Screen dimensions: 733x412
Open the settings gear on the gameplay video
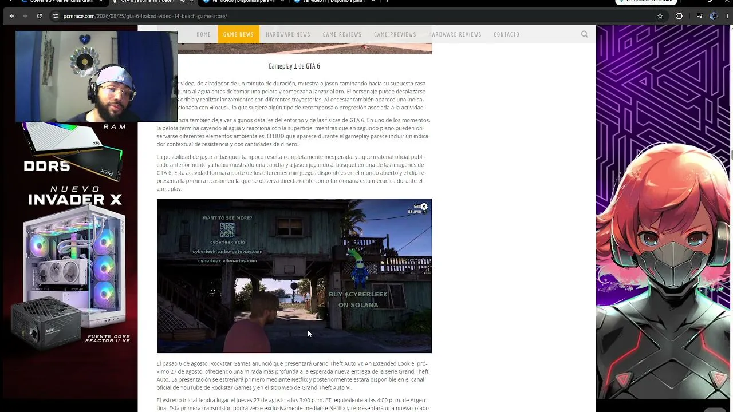[424, 207]
